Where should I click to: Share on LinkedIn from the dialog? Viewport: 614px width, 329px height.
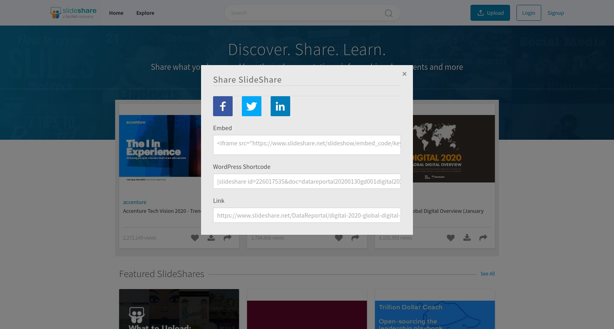[x=280, y=106]
